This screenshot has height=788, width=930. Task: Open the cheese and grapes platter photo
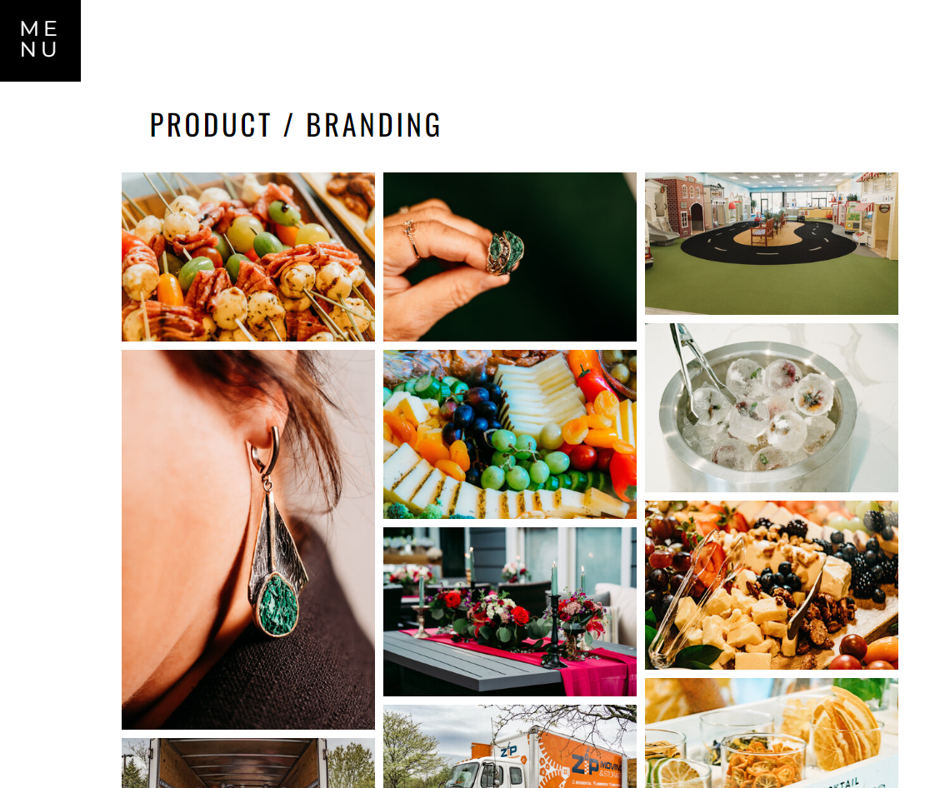pos(509,434)
